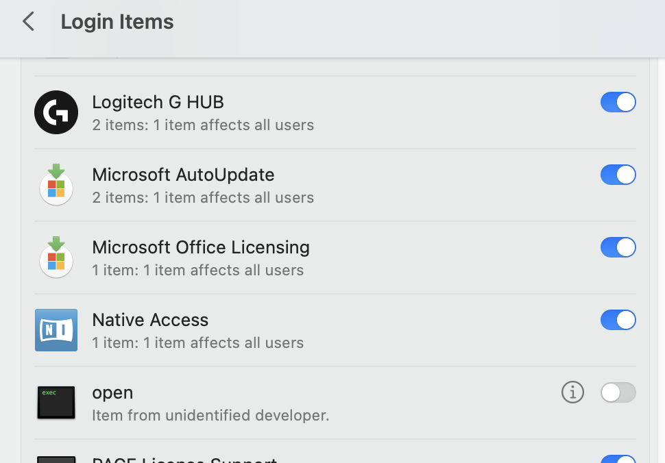Viewport: 665px width, 463px height.
Task: Click the Microsoft Office Licensing icon
Action: click(56, 258)
